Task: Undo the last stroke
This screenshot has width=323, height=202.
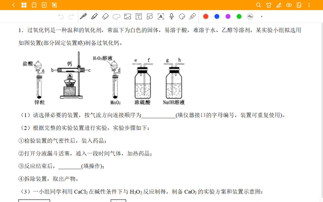Action: pyautogui.click(x=61, y=17)
